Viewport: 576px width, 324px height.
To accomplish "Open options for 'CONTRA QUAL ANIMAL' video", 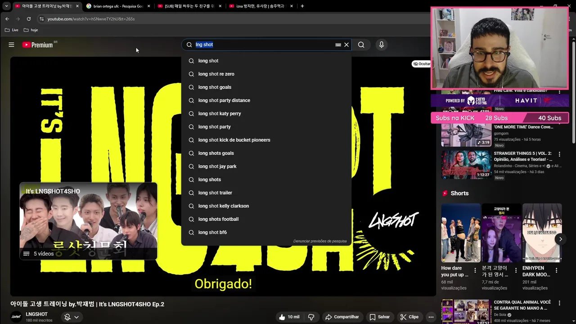I will coord(559,303).
